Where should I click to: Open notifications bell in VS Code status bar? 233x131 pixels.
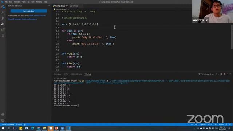coord(230,124)
